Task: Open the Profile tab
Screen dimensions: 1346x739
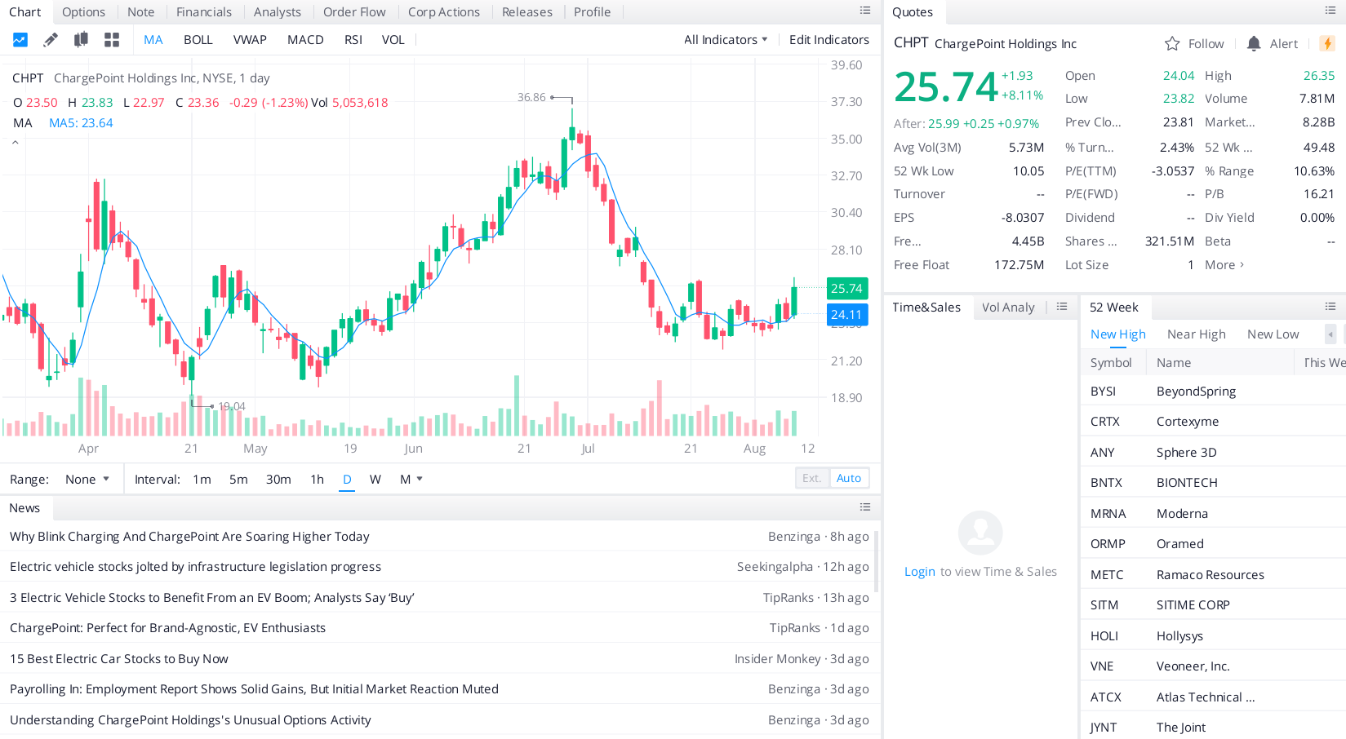Action: click(x=592, y=12)
